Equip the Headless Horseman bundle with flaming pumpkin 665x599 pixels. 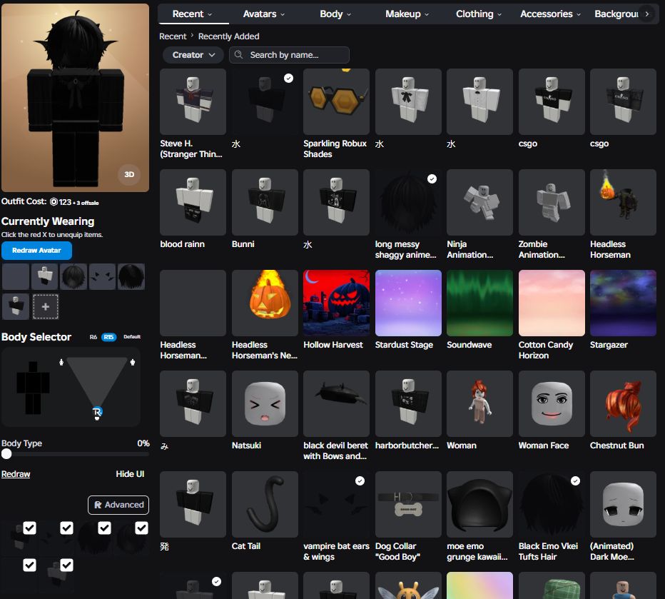[623, 202]
